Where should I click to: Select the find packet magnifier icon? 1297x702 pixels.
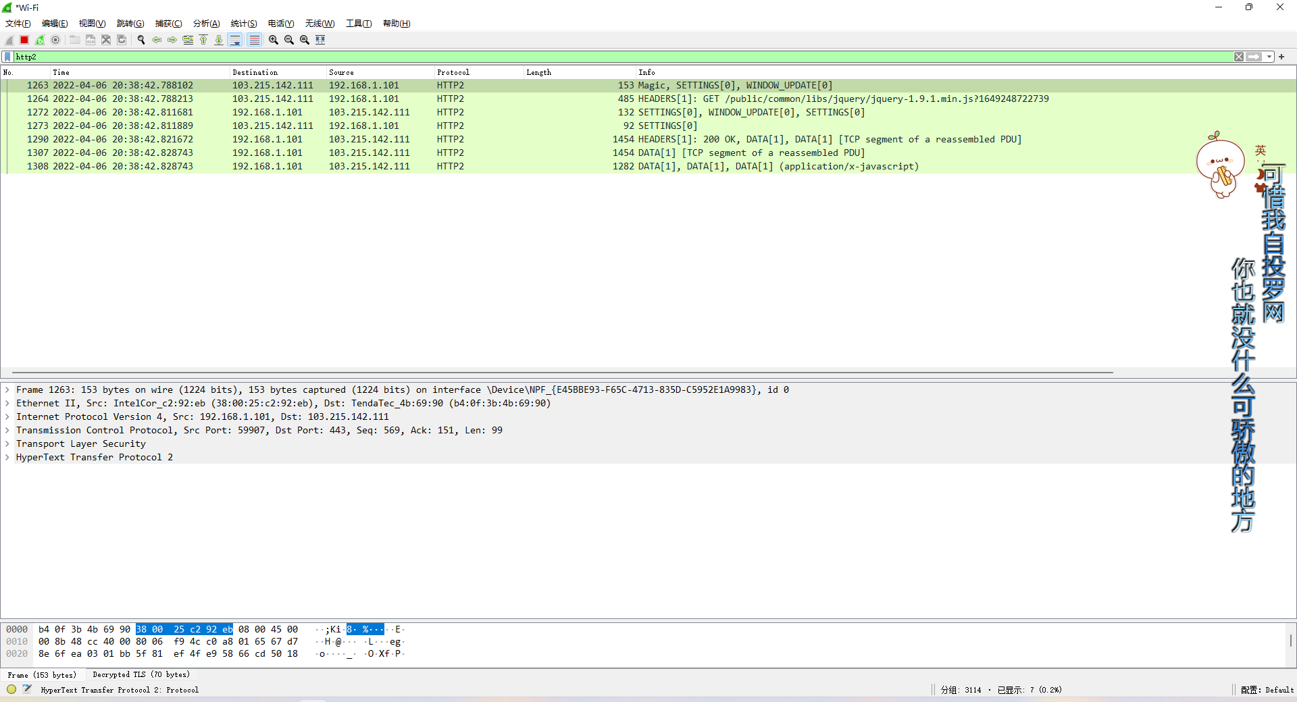pos(141,40)
